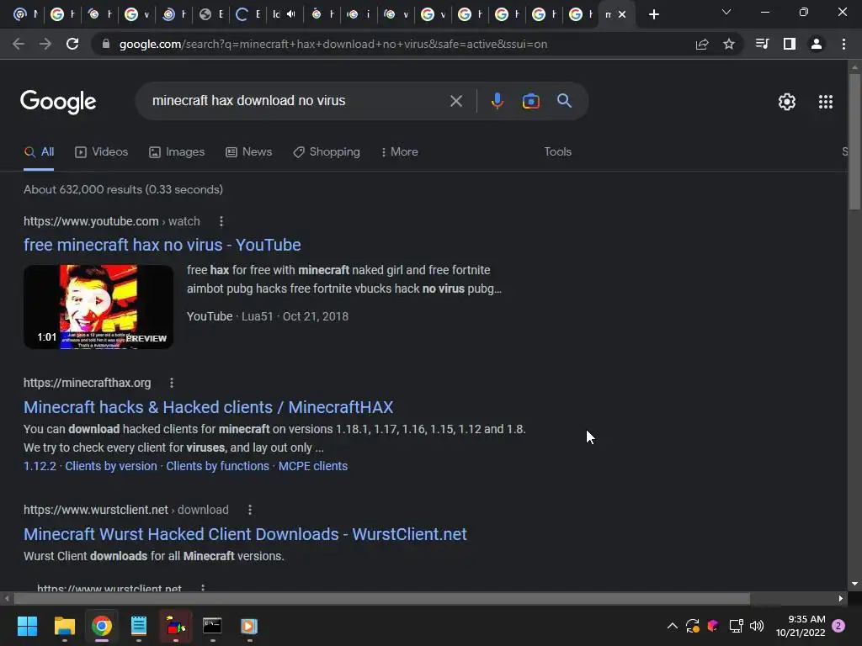Viewport: 862px width, 646px height.
Task: Open the media control queue icon
Action: [x=762, y=44]
